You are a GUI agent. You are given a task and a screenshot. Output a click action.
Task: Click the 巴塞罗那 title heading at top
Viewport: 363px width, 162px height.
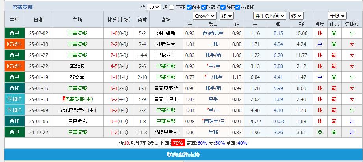(22, 7)
